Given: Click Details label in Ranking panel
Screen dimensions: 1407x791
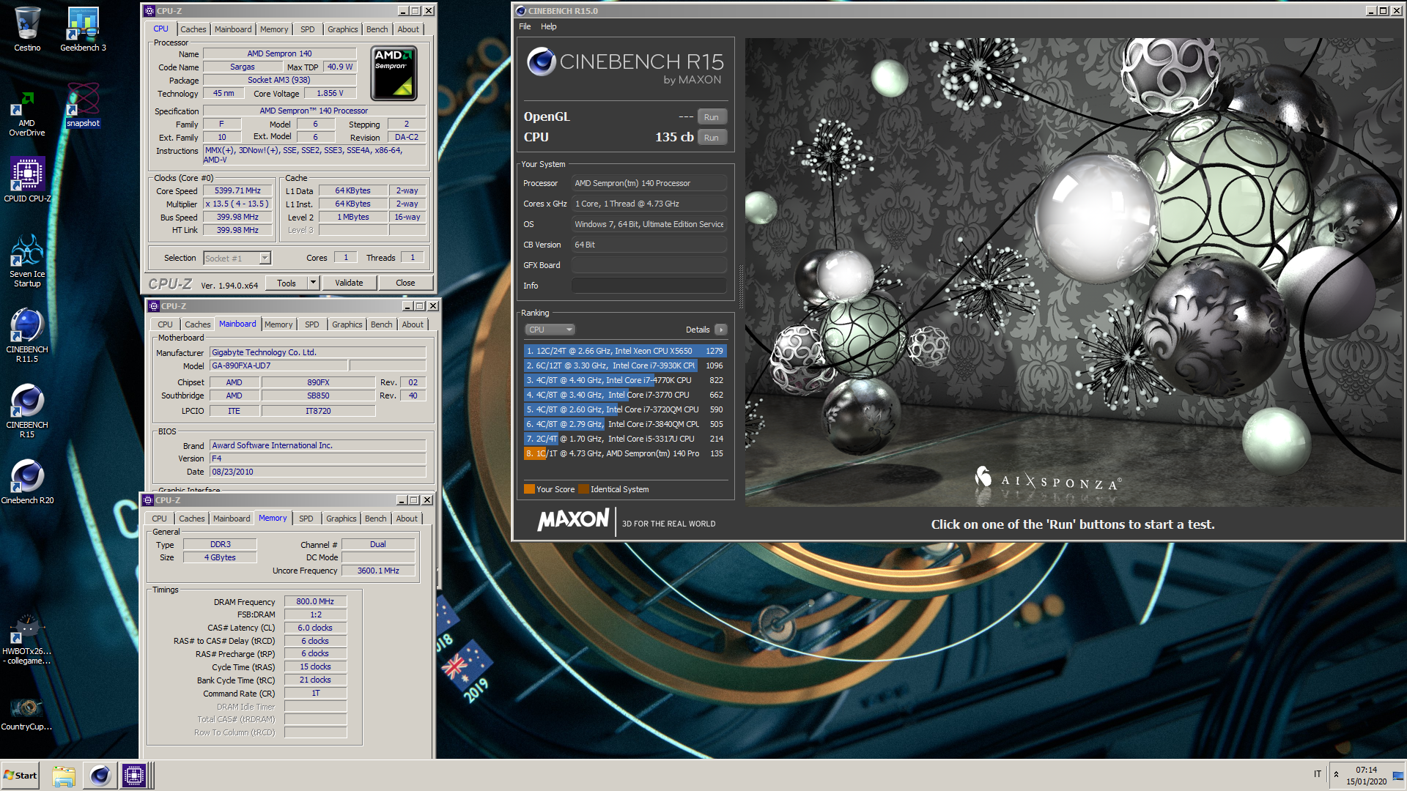Looking at the screenshot, I should click(x=697, y=330).
